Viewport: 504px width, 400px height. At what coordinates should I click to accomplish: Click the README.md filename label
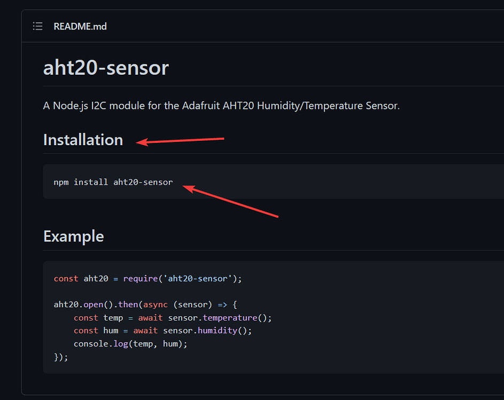tap(80, 26)
